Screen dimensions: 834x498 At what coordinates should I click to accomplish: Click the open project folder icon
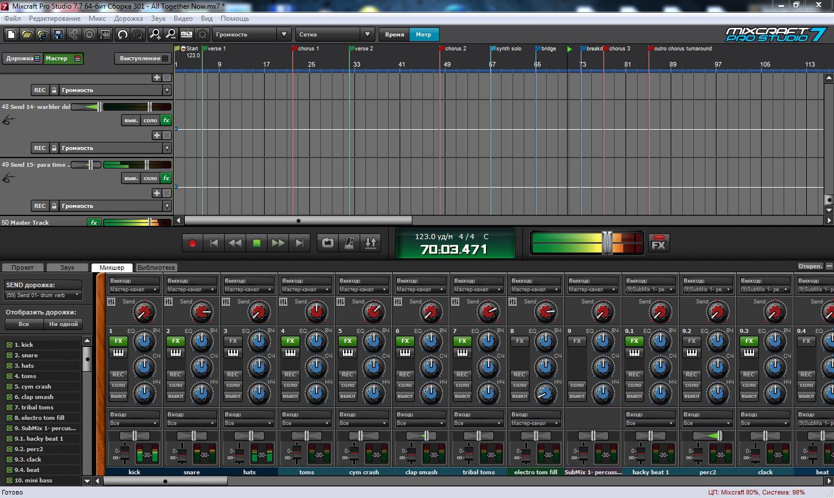26,35
